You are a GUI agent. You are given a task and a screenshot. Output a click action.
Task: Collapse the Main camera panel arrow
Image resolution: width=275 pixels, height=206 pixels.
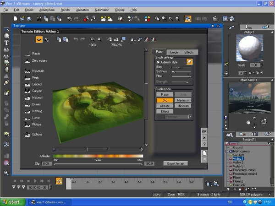point(272,80)
